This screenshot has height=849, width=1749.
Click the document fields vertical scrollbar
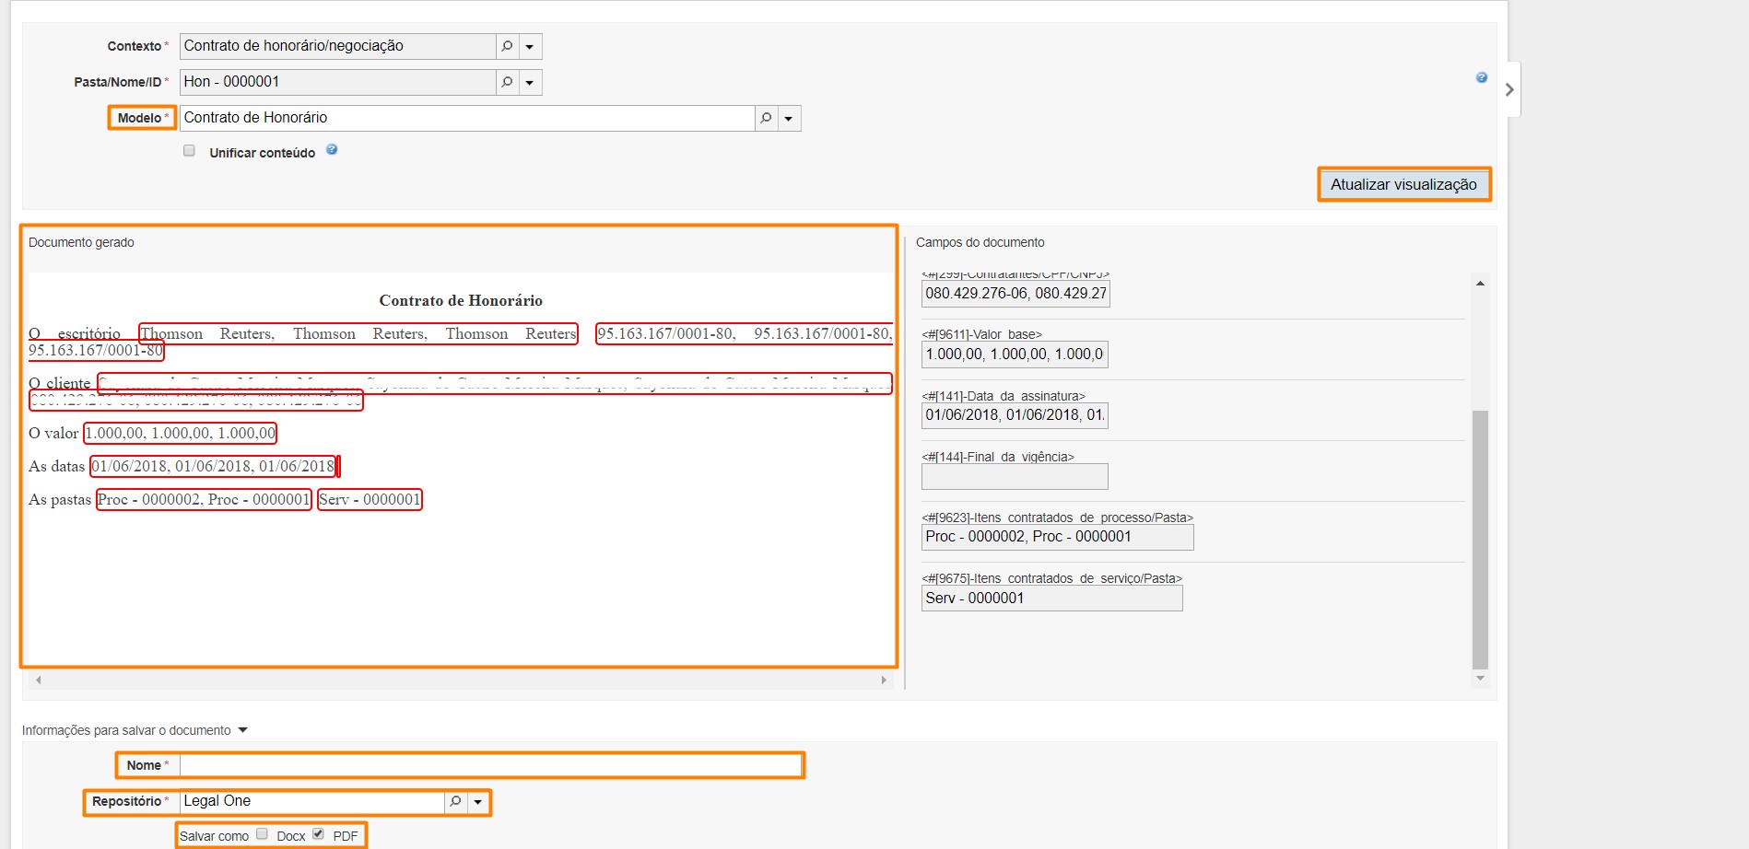click(1480, 539)
